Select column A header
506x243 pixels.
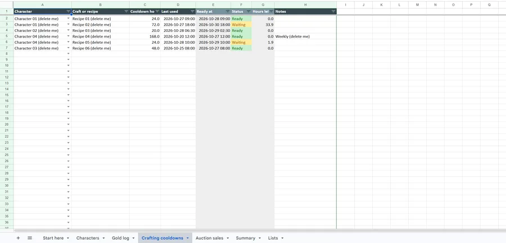point(42,5)
